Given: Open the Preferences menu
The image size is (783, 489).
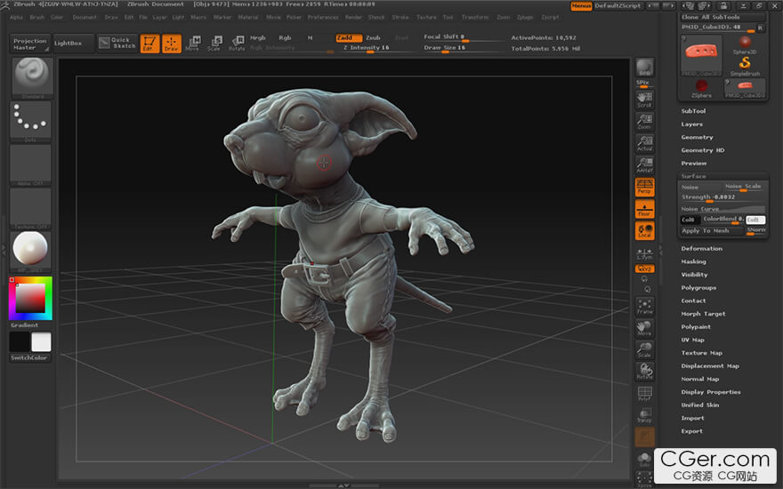Looking at the screenshot, I should pyautogui.click(x=323, y=18).
